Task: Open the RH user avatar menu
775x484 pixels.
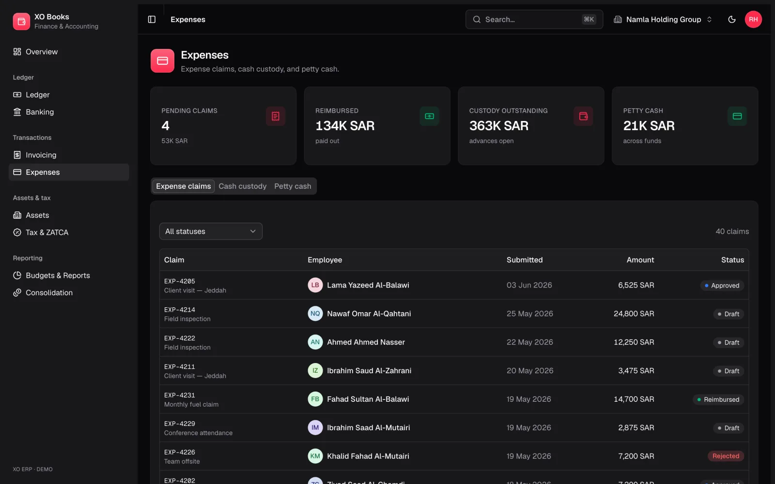Action: coord(753,19)
